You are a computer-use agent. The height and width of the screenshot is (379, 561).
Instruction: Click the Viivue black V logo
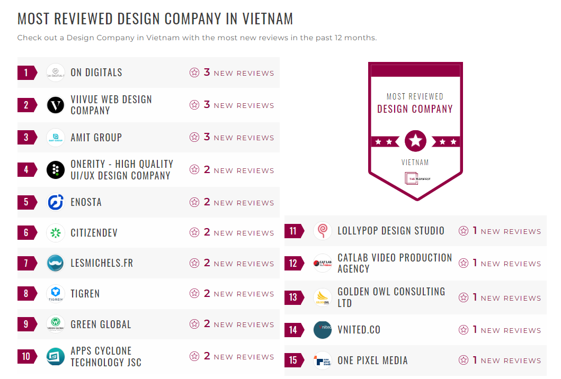[x=56, y=105]
